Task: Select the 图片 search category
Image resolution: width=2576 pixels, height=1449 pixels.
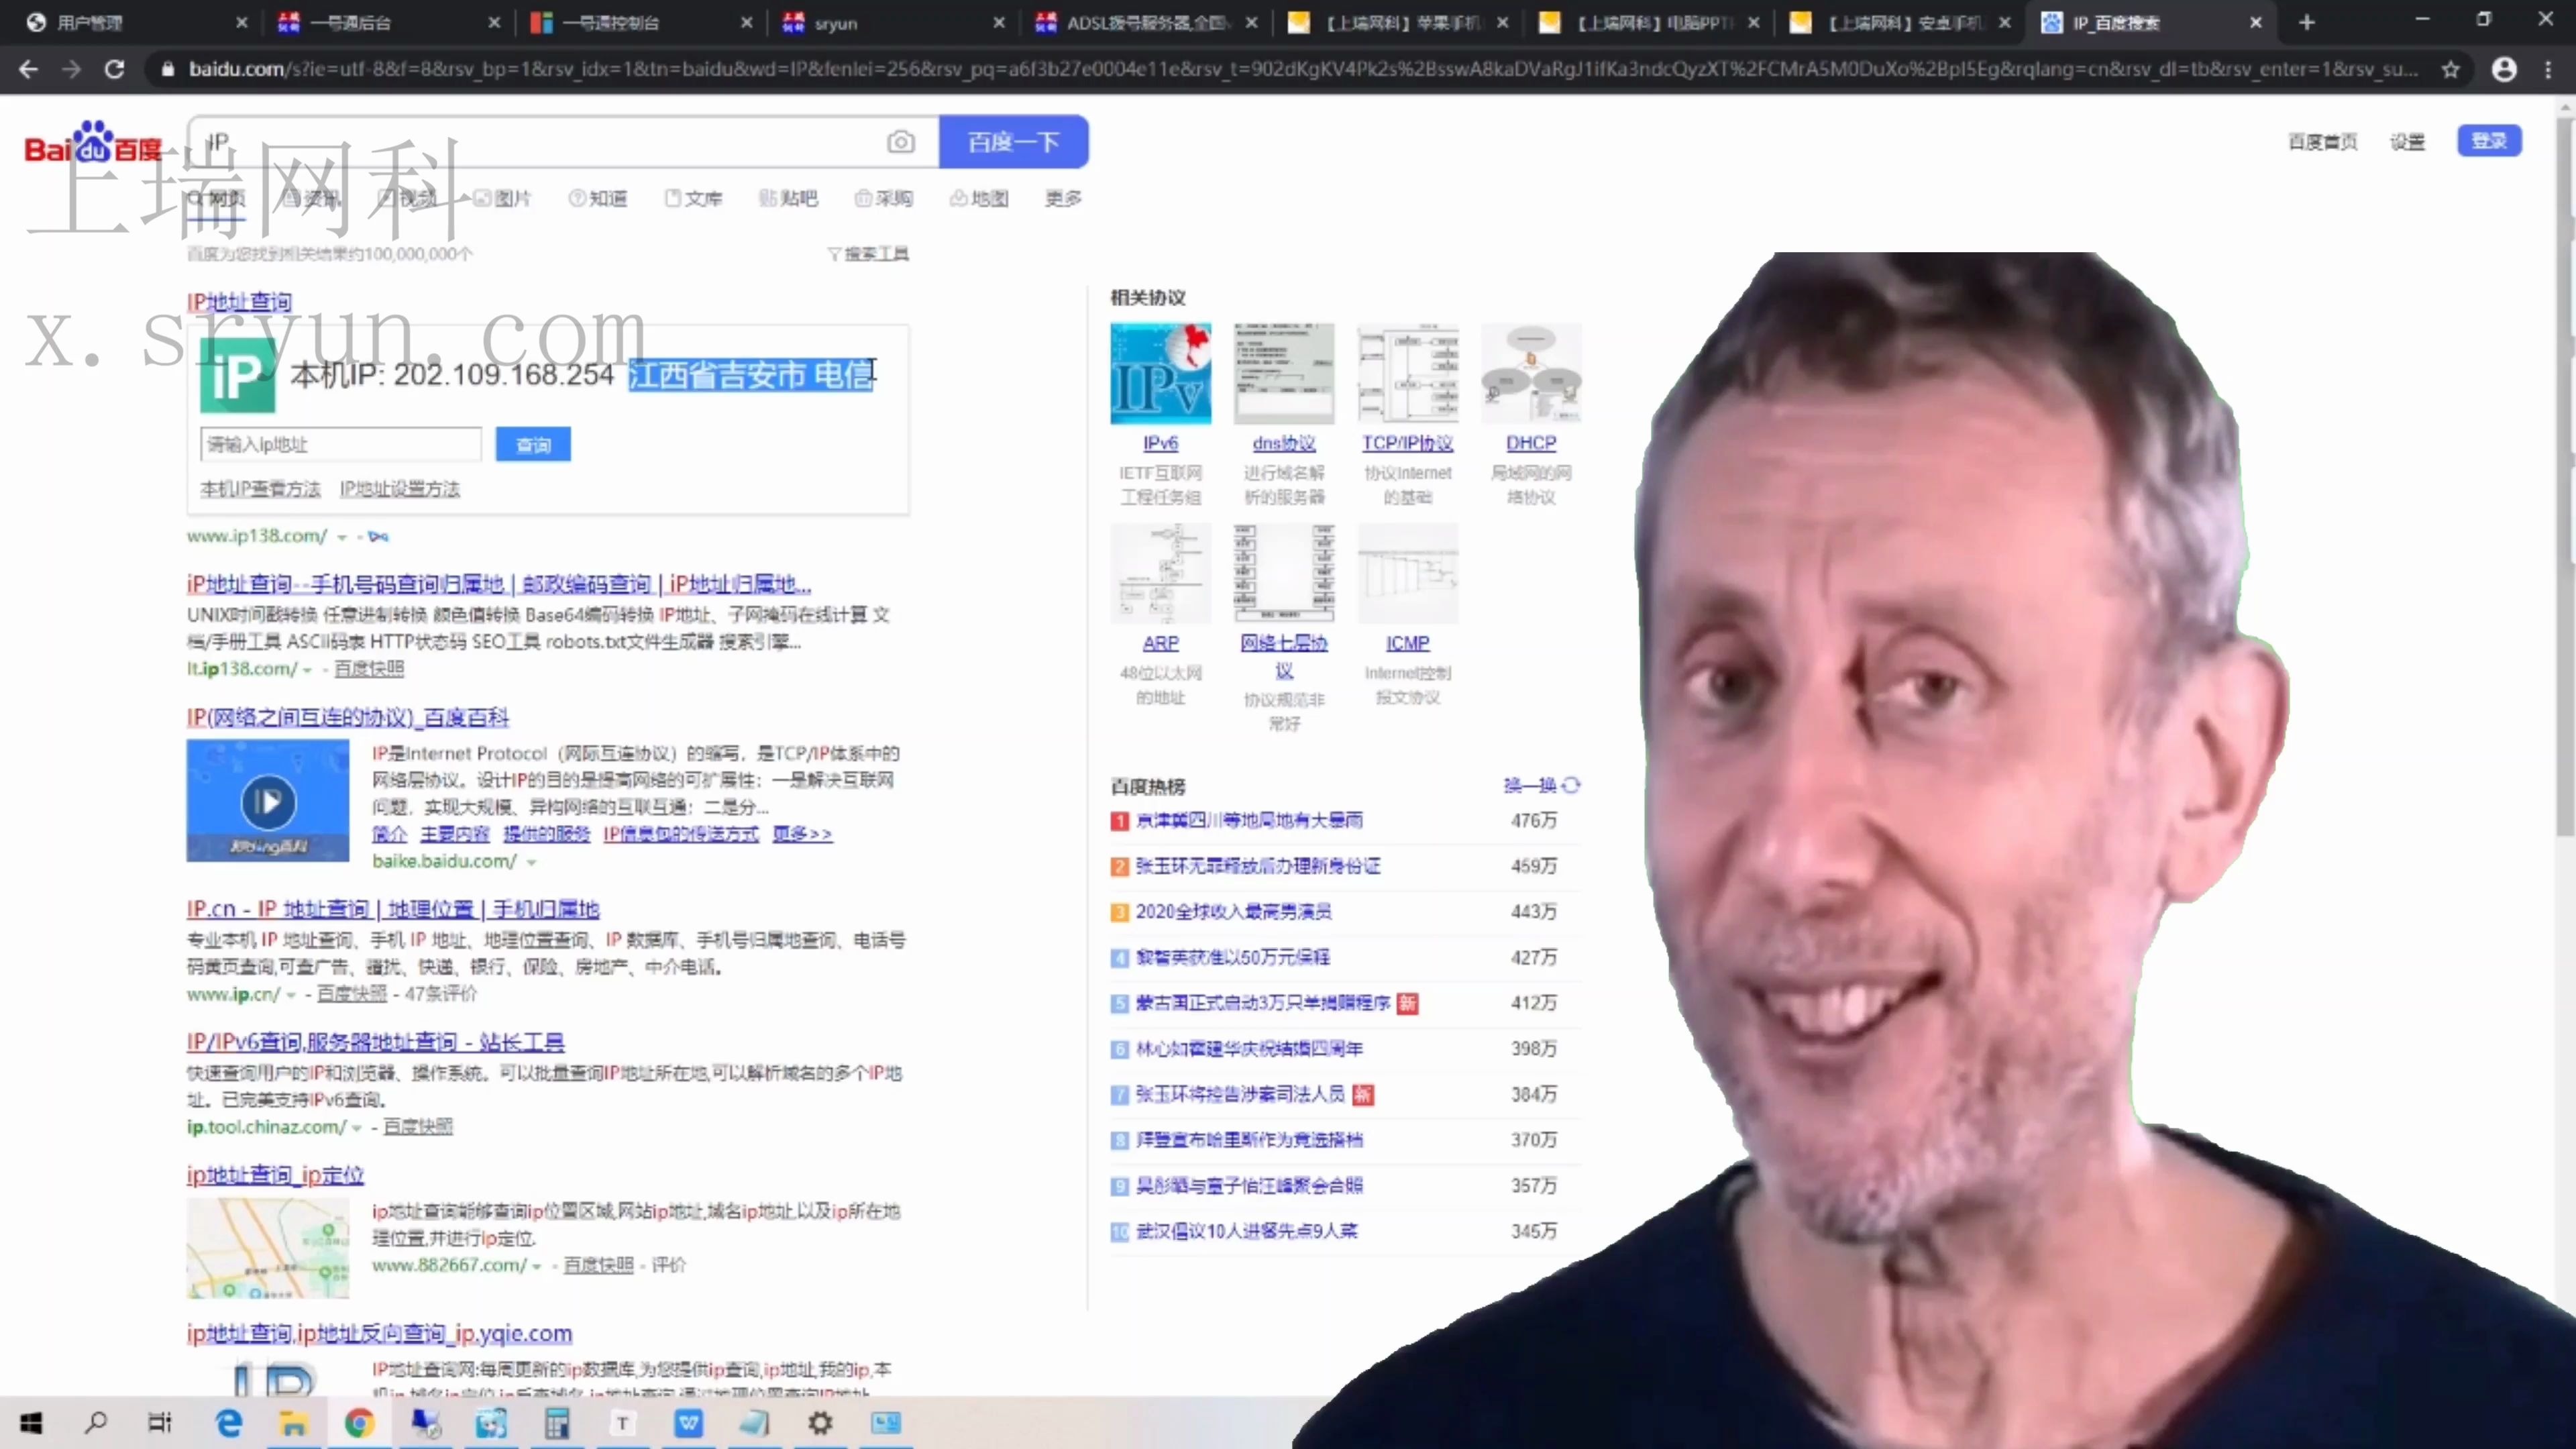Action: (x=503, y=198)
